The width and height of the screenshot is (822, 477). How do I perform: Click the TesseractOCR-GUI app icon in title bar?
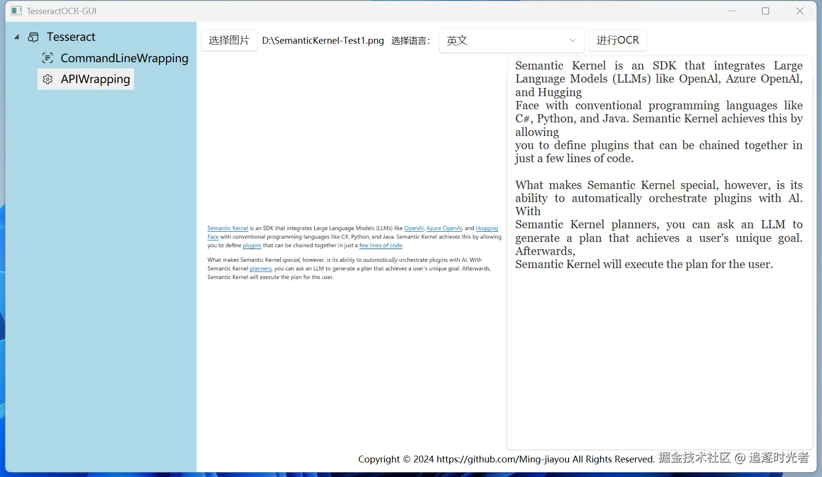click(x=17, y=11)
